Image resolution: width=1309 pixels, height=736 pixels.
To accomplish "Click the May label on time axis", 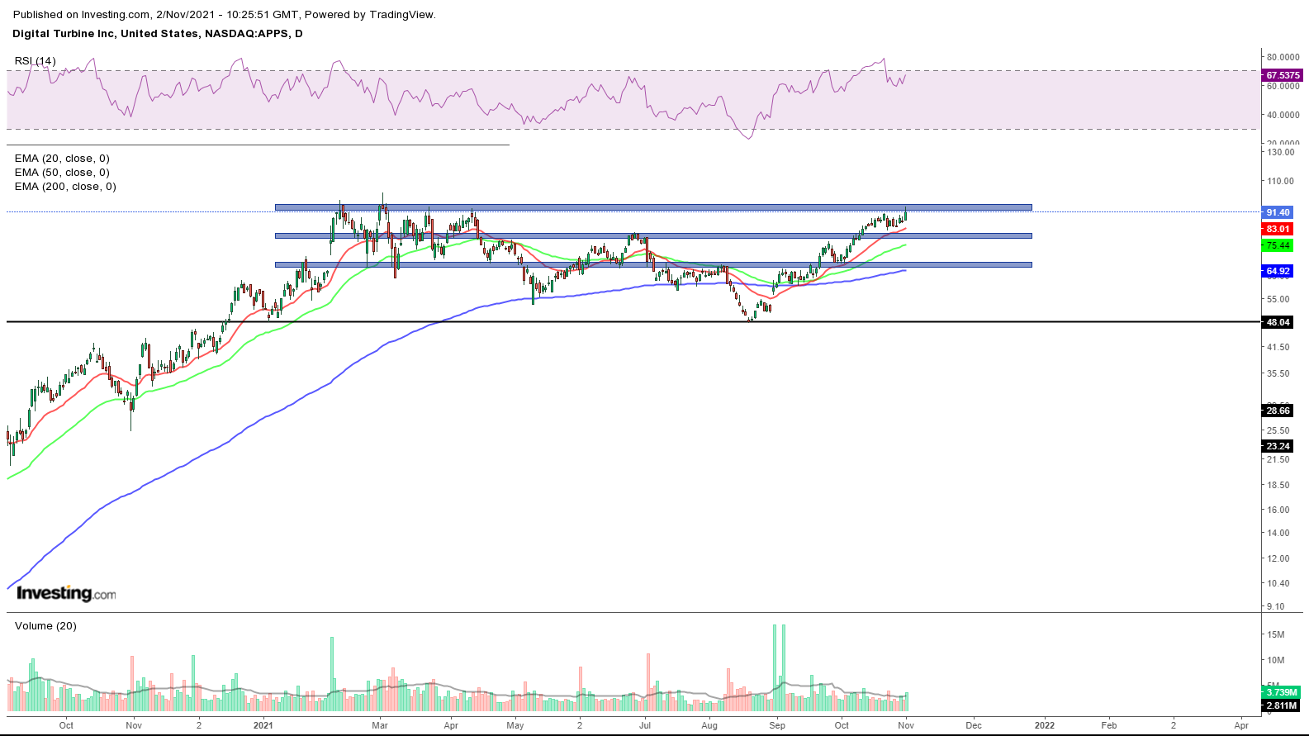I will point(515,725).
